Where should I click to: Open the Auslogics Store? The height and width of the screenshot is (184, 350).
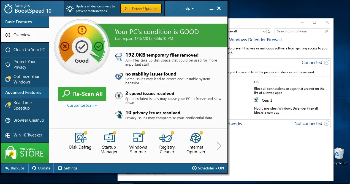pos(25,153)
